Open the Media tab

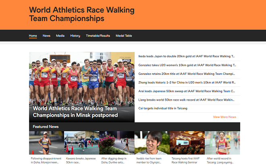pos(60,36)
